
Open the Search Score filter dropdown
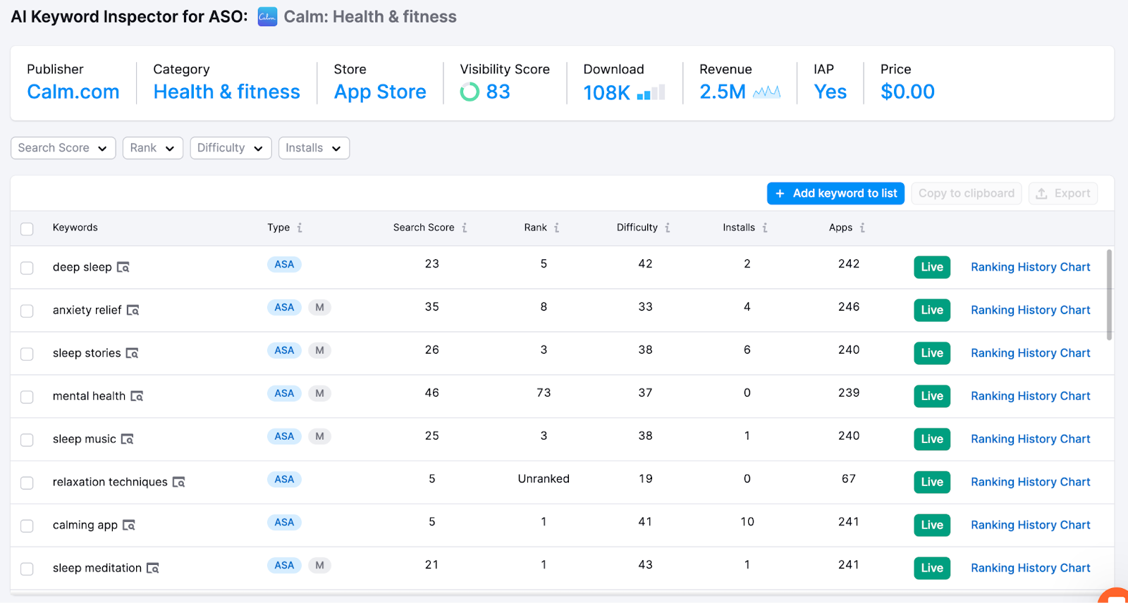click(63, 148)
